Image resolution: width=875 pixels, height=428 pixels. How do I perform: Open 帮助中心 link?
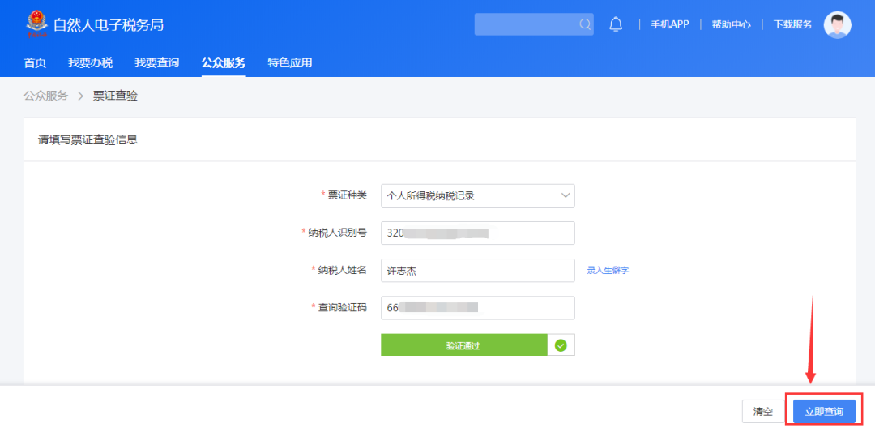tap(731, 24)
